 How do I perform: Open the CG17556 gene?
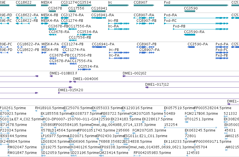(72, 11)
